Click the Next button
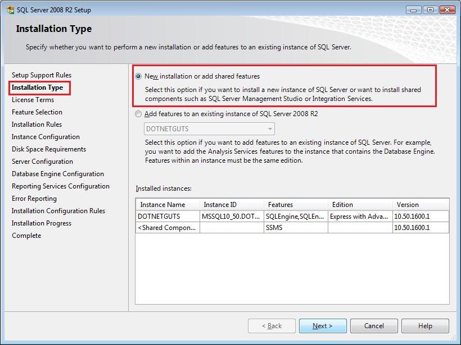The image size is (461, 345). tap(323, 326)
